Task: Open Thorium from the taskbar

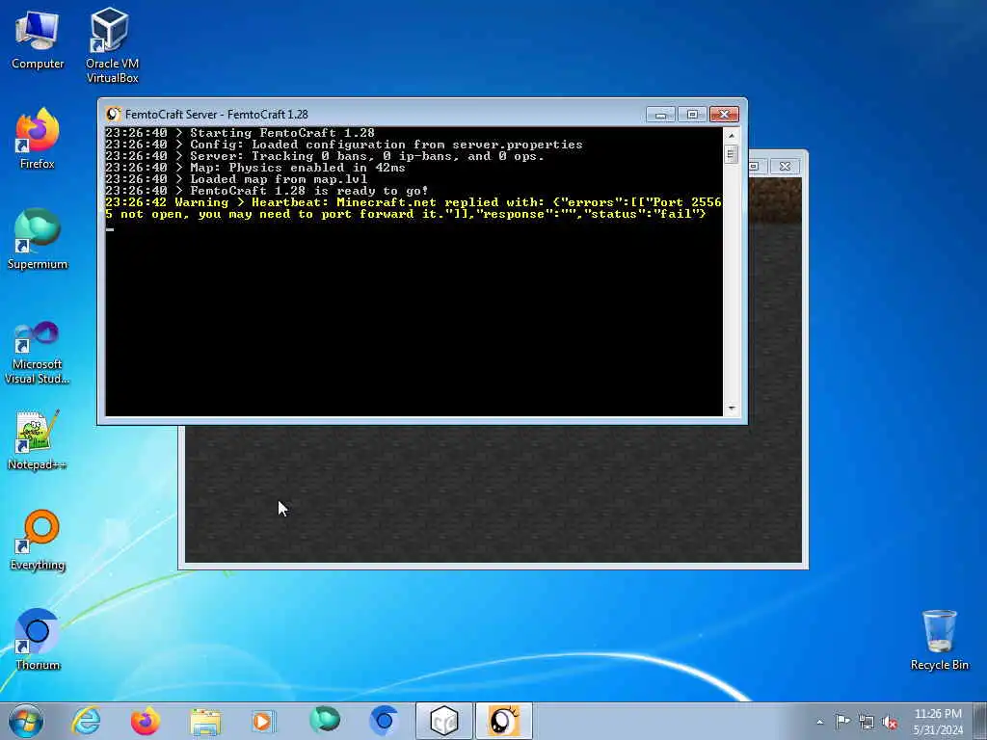Action: click(x=384, y=721)
